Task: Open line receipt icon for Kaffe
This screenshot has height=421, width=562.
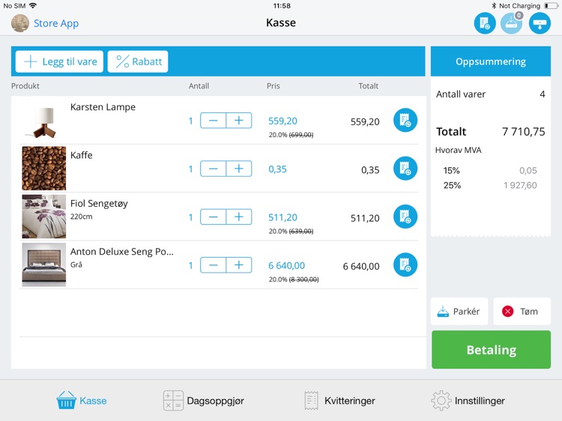Action: (x=405, y=169)
